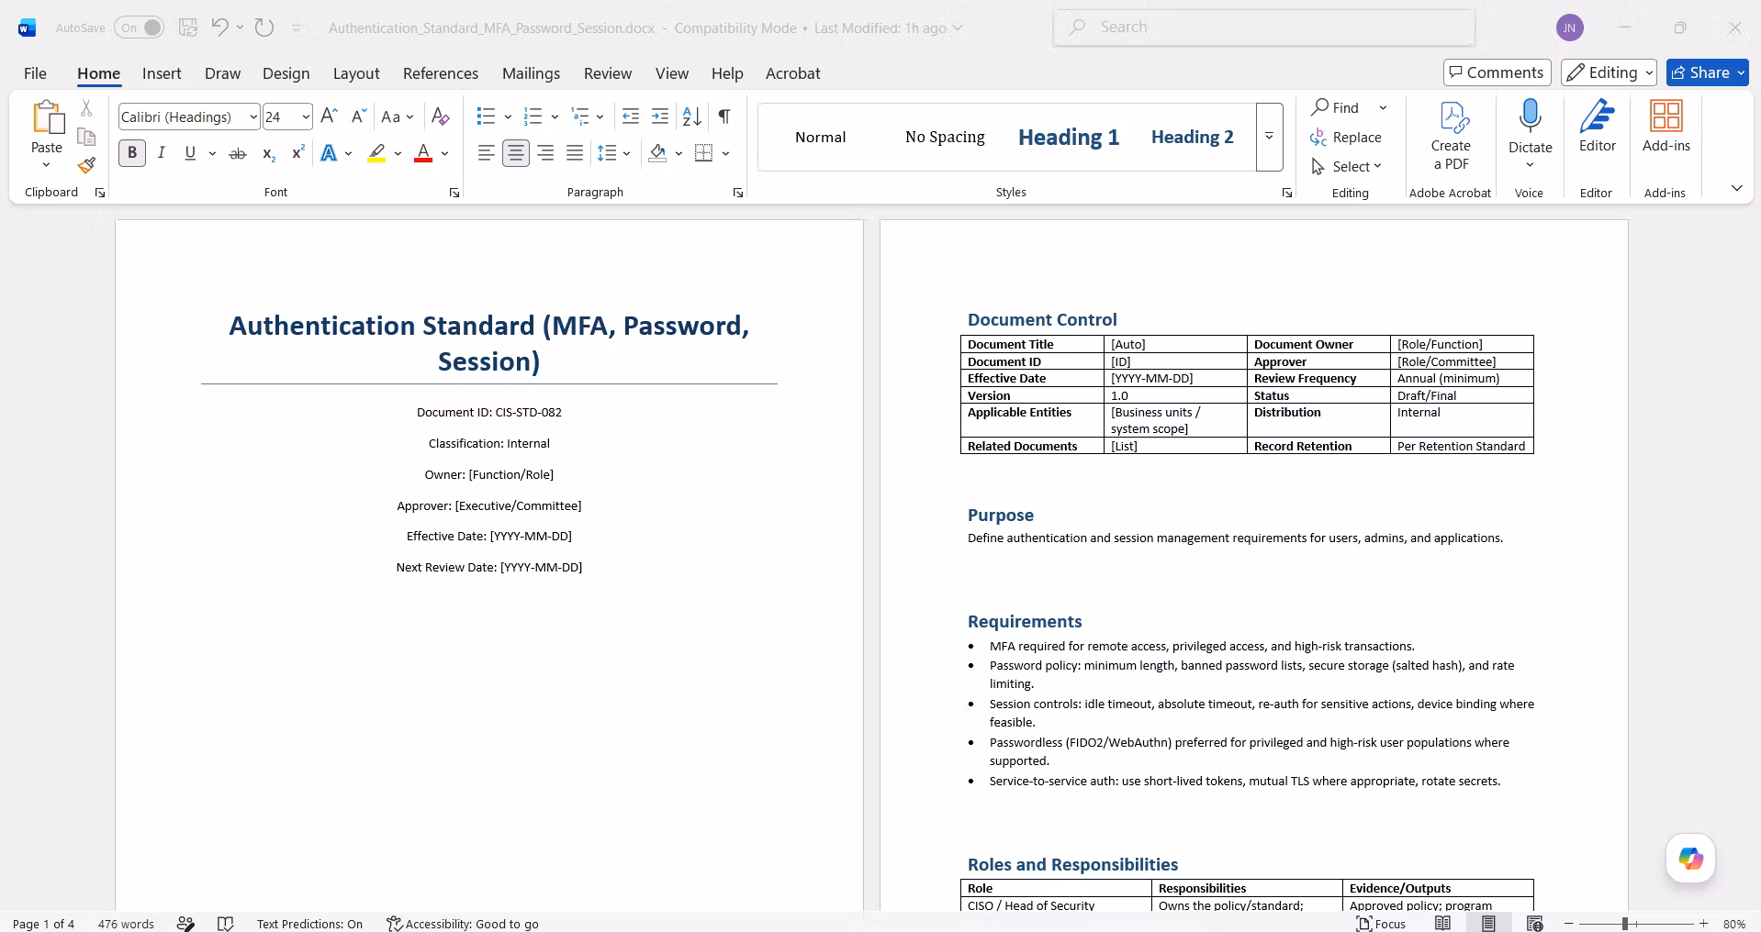This screenshot has width=1761, height=932.
Task: Open the Copilot floating button
Action: 1690,859
